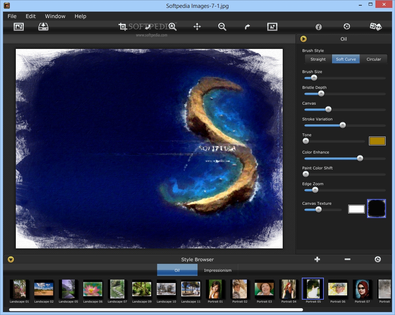Select the Portrait 02 style preset
This screenshot has height=315, width=395.
click(x=240, y=291)
